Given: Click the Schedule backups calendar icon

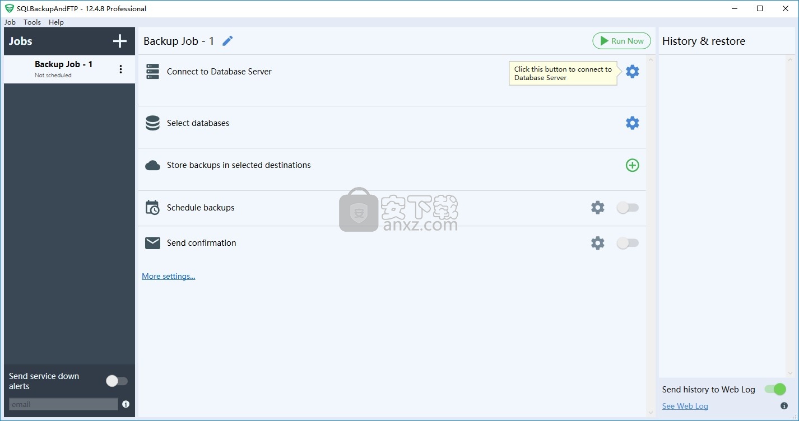Looking at the screenshot, I should [153, 208].
